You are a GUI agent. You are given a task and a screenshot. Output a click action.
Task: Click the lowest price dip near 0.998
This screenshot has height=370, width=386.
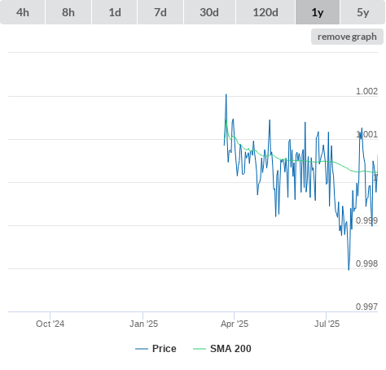coord(349,269)
